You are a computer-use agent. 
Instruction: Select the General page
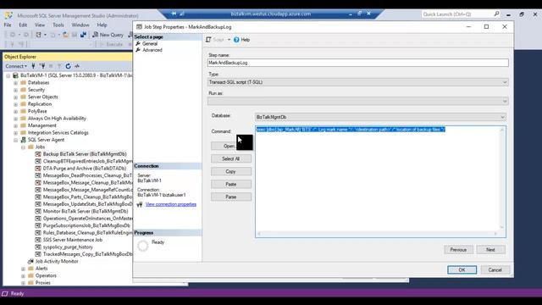[150, 43]
